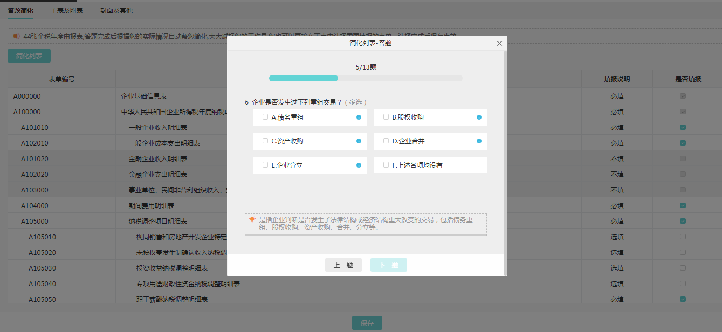Click the 上一题 button
722x332 pixels.
[x=343, y=265]
